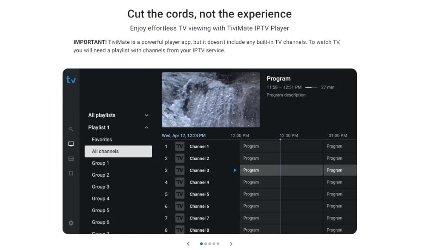This screenshot has height=250, width=436.
Task: Expand the All playlists chevron
Action: [146, 115]
